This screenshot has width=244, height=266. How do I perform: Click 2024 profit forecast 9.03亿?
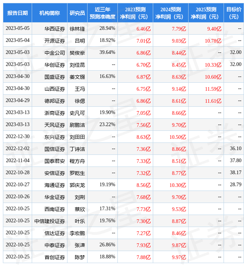(x=179, y=41)
